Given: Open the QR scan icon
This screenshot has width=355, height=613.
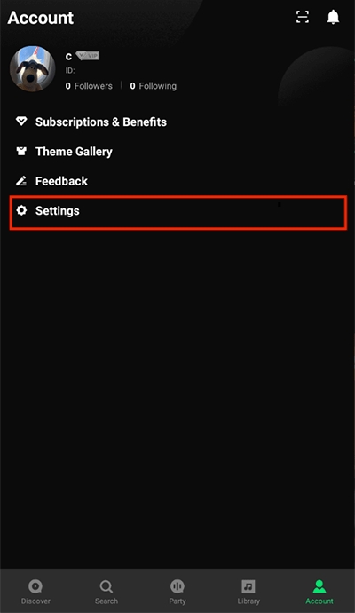Looking at the screenshot, I should [x=303, y=17].
